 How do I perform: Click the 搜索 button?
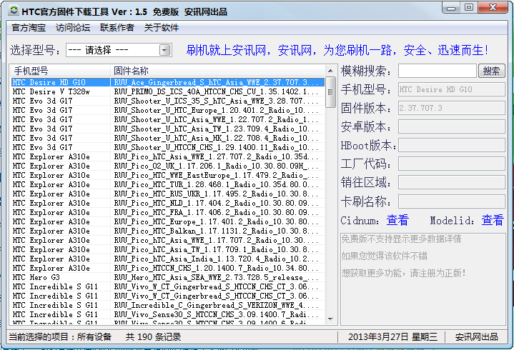491,71
